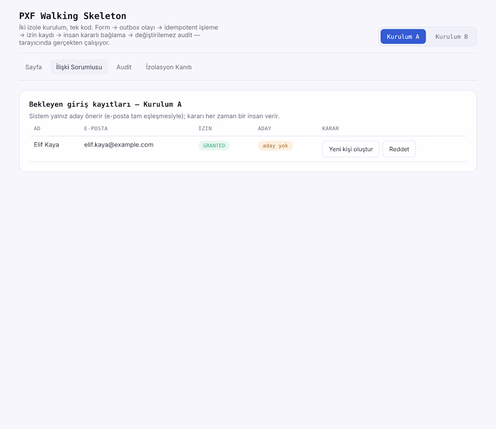This screenshot has height=429, width=496.
Task: Click Yeni kişi oluştur for Elif Kaya
Action: pos(351,149)
